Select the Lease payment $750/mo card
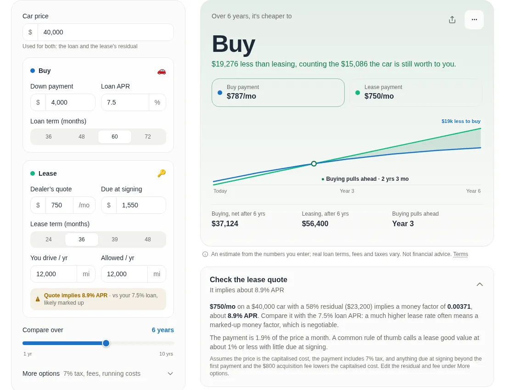The image size is (505, 390). click(416, 93)
